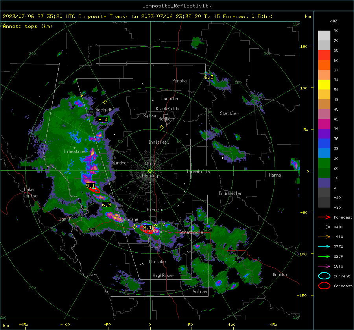Viewport: 354px width, 330px height.
Task: Click the Ponoka town label
Action: click(179, 81)
